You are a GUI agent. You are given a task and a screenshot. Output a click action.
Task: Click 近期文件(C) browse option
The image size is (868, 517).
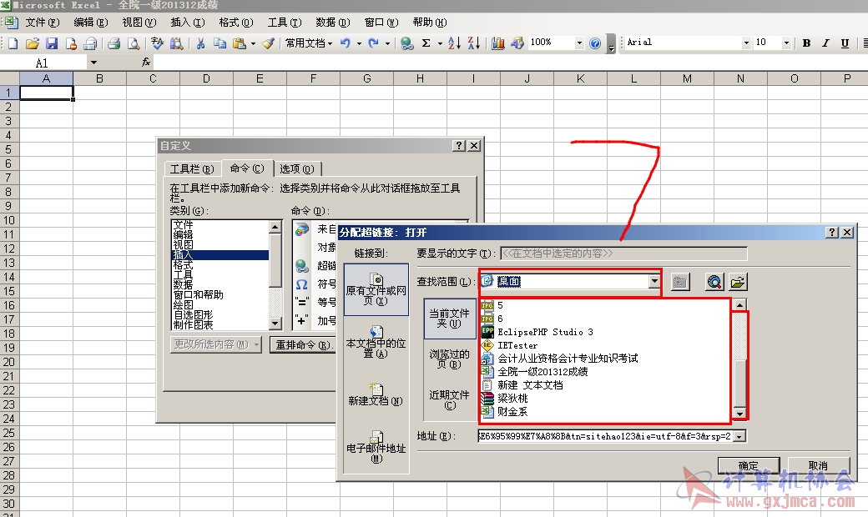[x=450, y=399]
